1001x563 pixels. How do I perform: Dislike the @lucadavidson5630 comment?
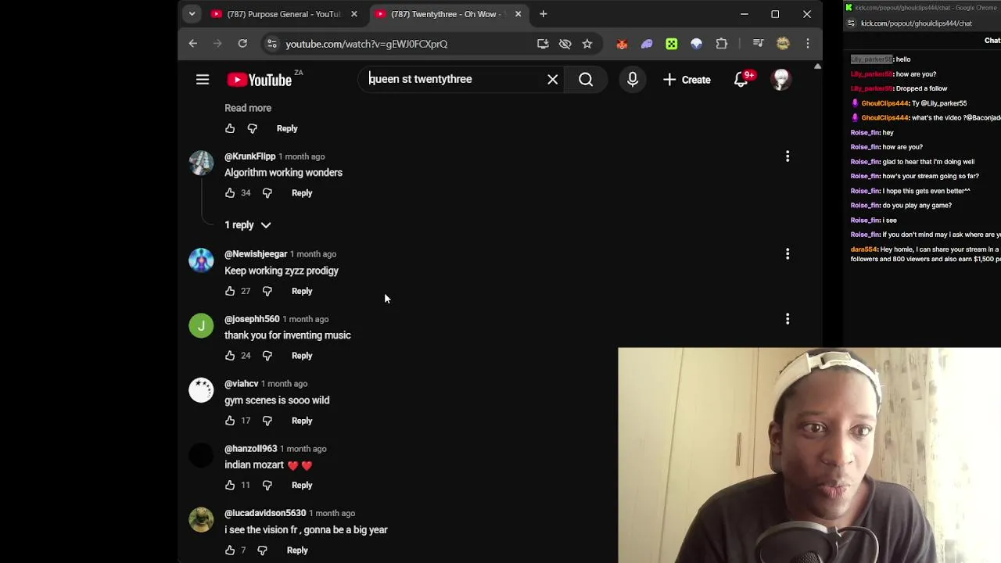click(x=263, y=550)
